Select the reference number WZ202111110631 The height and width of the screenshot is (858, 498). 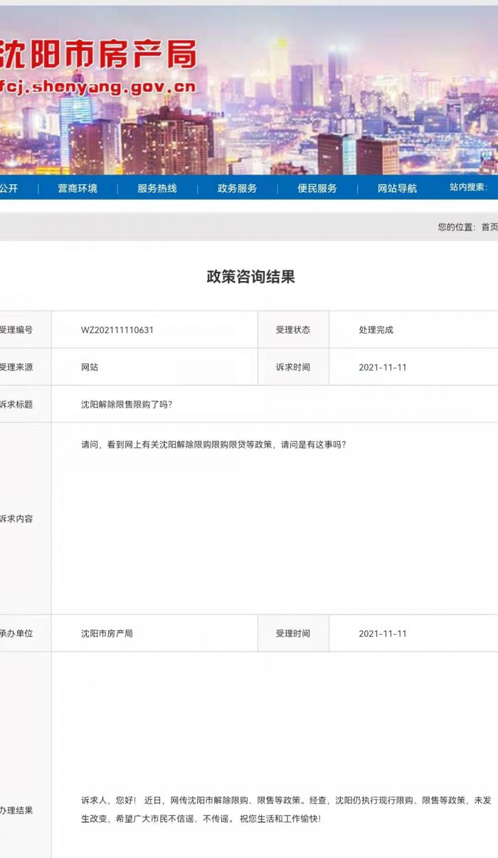tap(117, 330)
